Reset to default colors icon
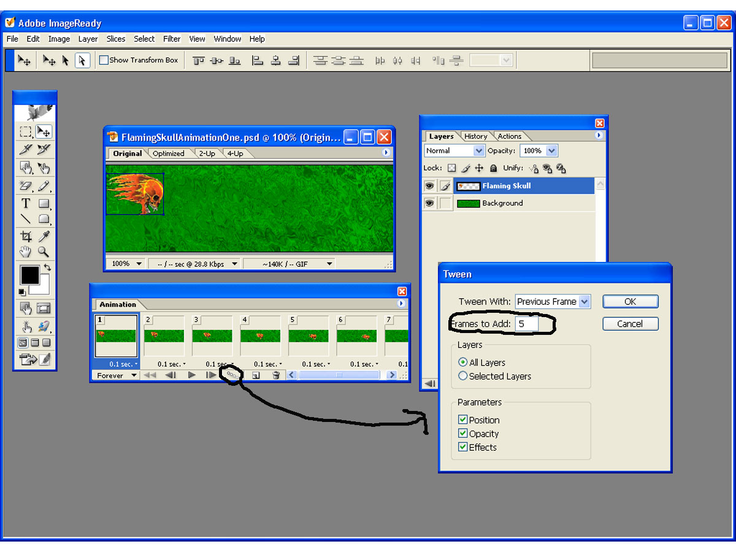This screenshot has width=736, height=552. point(22,291)
